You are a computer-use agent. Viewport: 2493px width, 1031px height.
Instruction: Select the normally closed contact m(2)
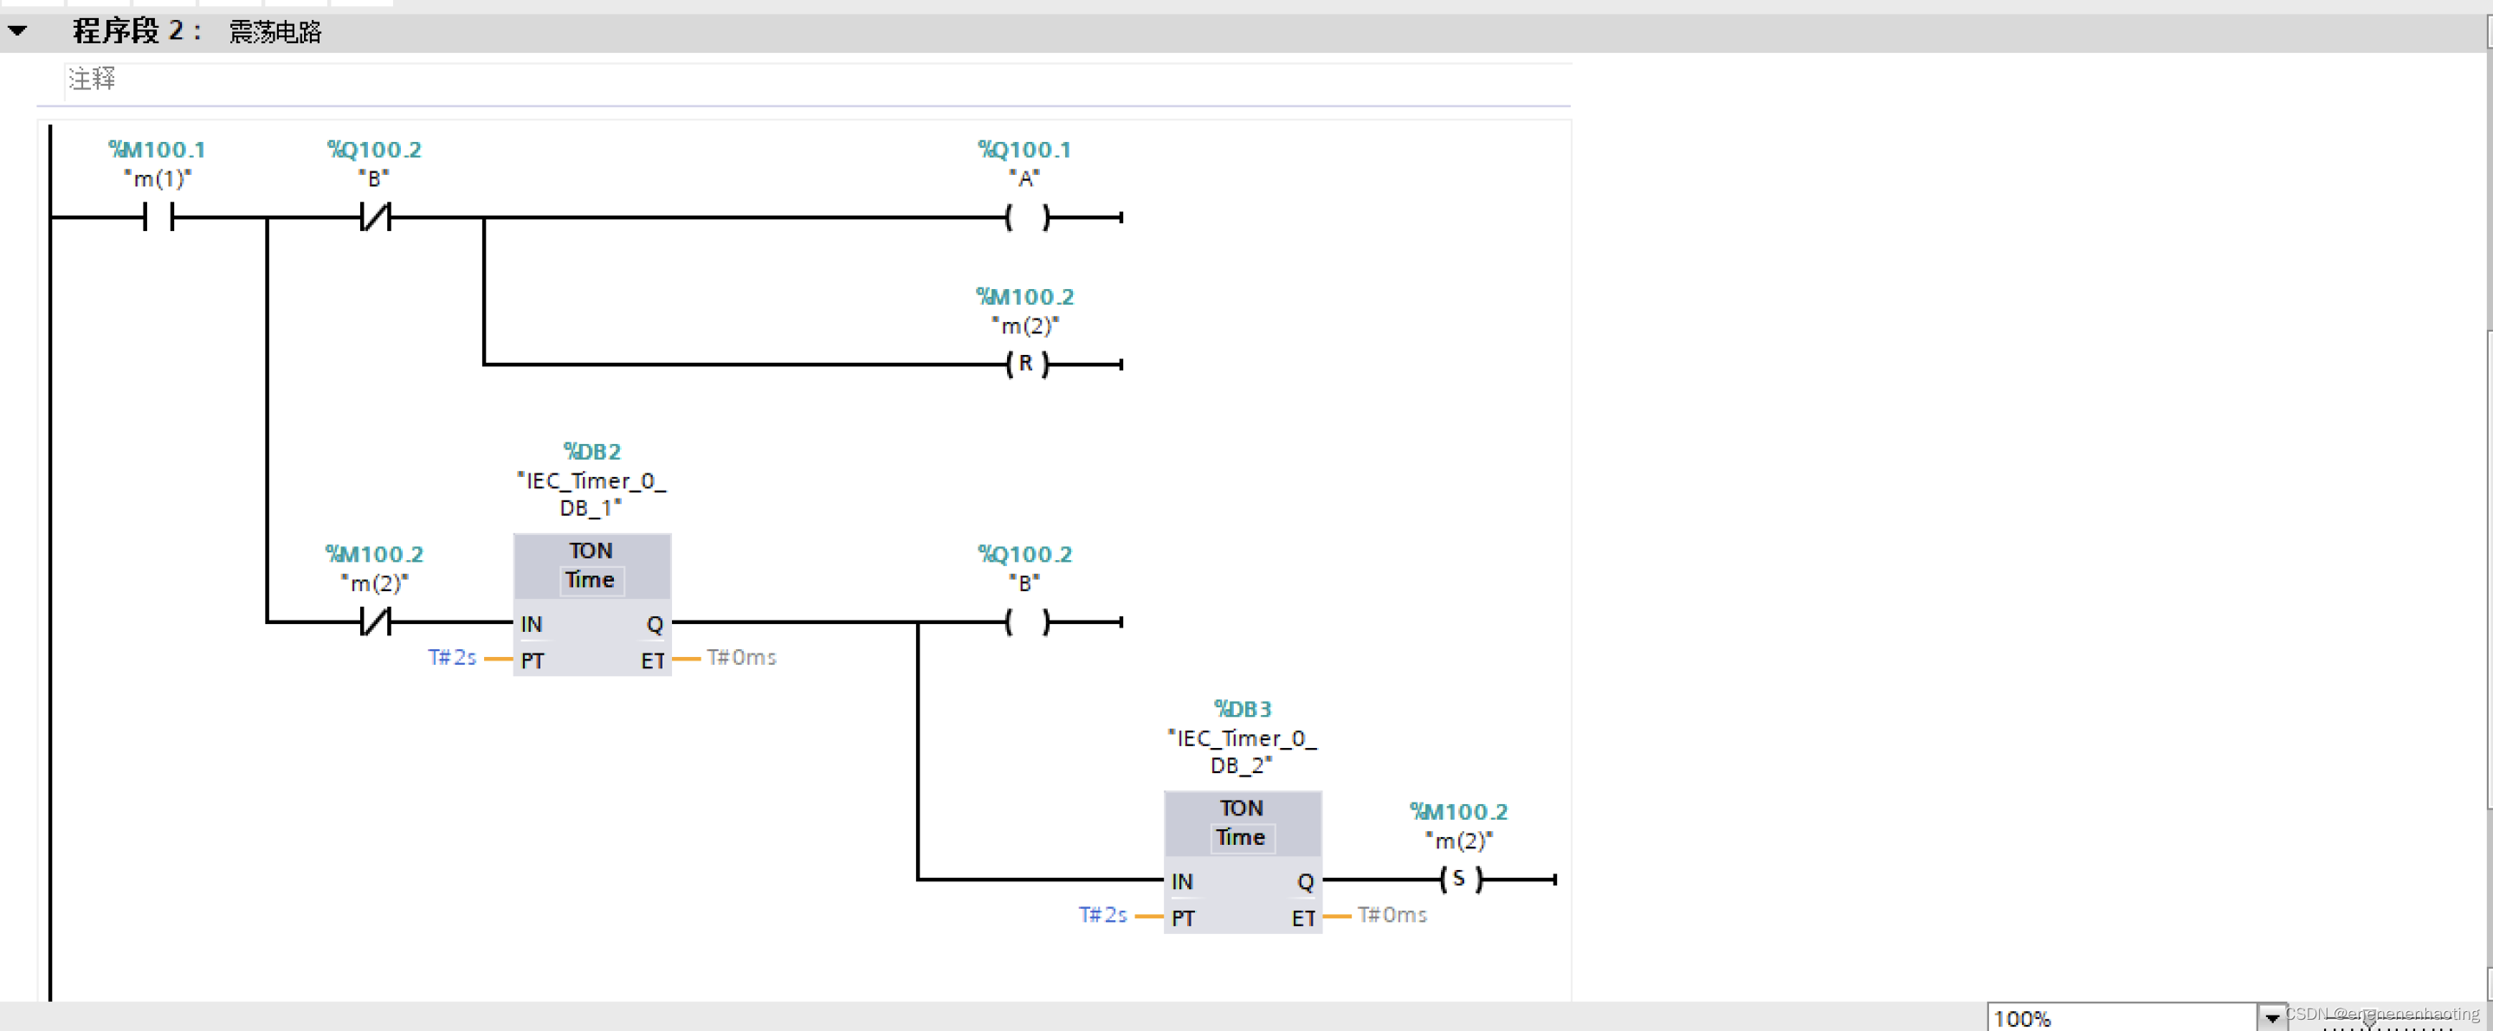(x=376, y=621)
